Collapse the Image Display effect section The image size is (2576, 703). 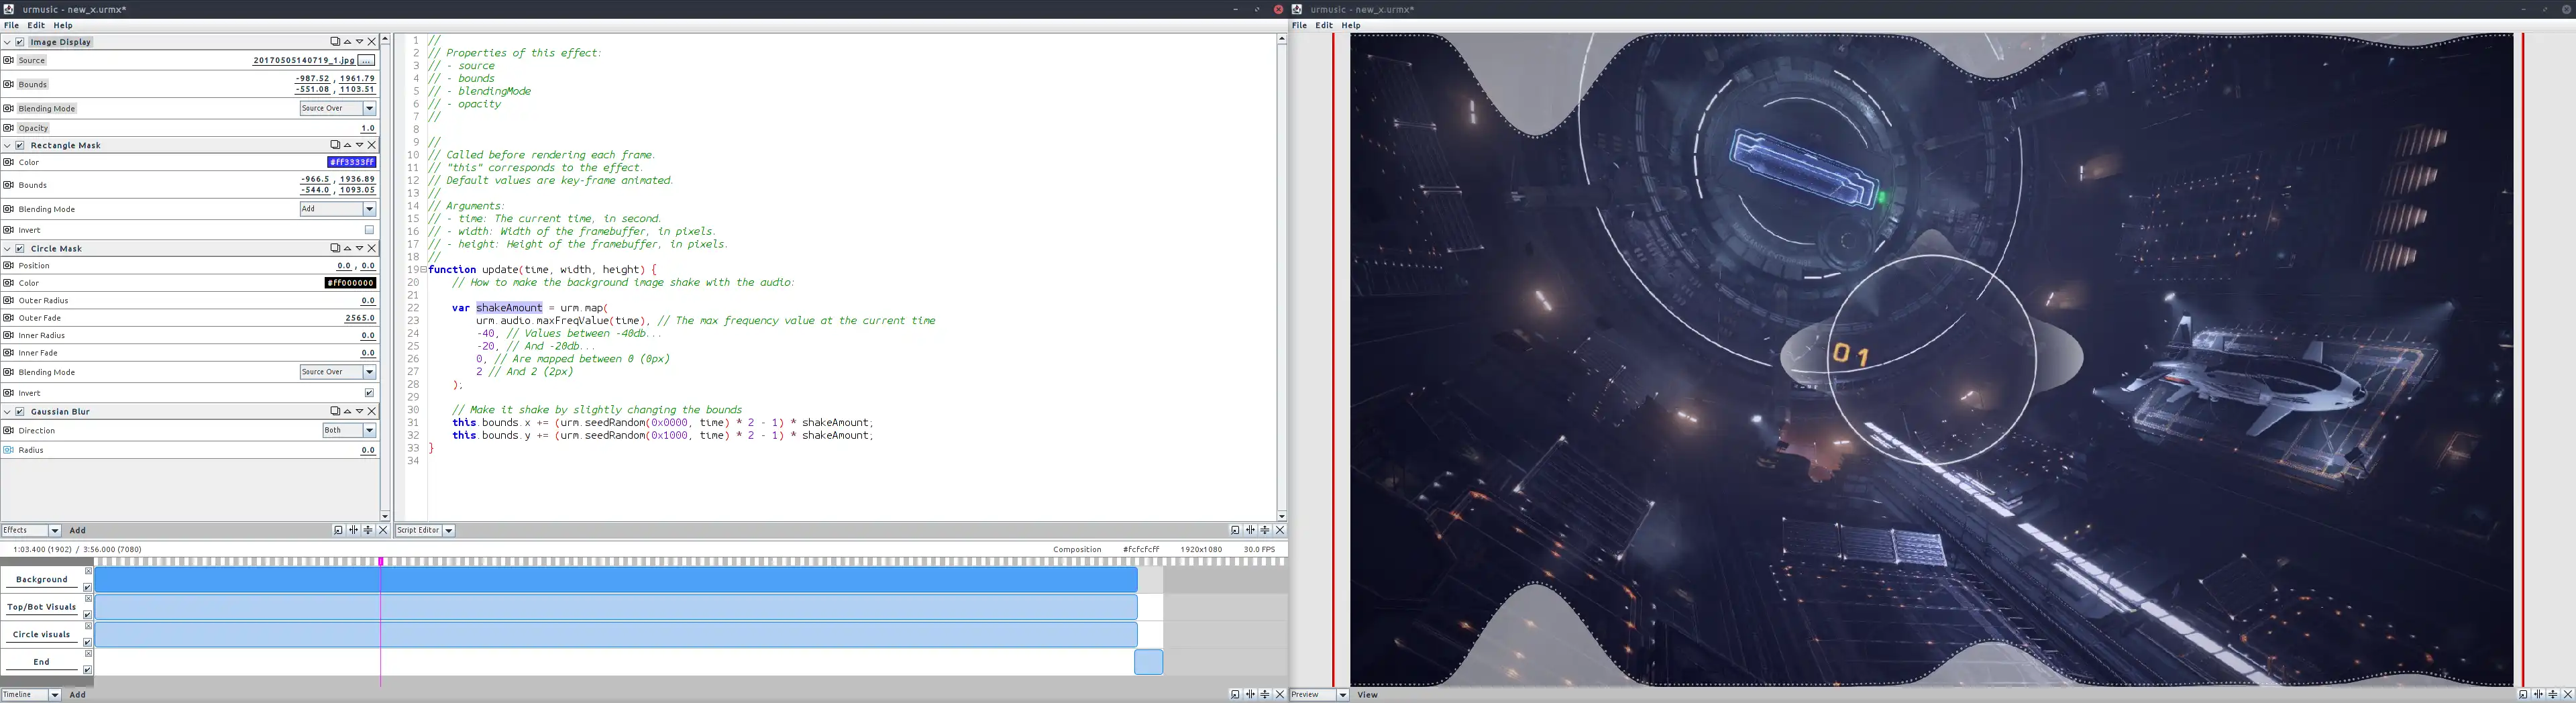point(7,42)
